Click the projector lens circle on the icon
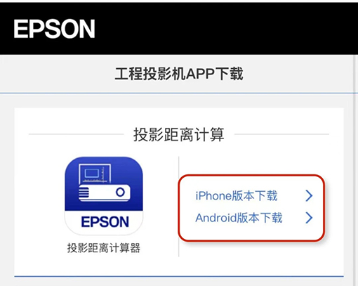The height and width of the screenshot is (286, 358). click(120, 193)
